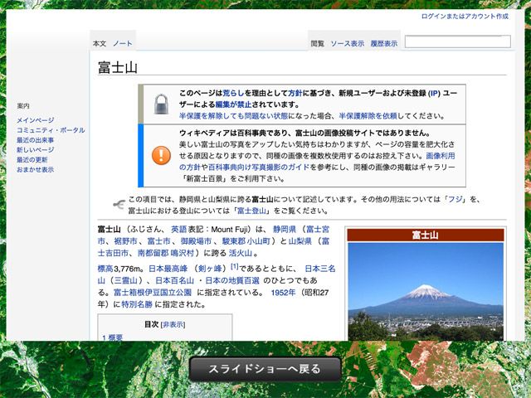
Task: Open コミュニティ・ポータル sidebar link
Action: click(x=51, y=130)
